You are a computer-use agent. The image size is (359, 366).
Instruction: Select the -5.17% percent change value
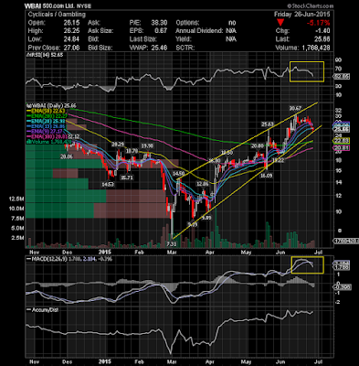click(x=318, y=23)
